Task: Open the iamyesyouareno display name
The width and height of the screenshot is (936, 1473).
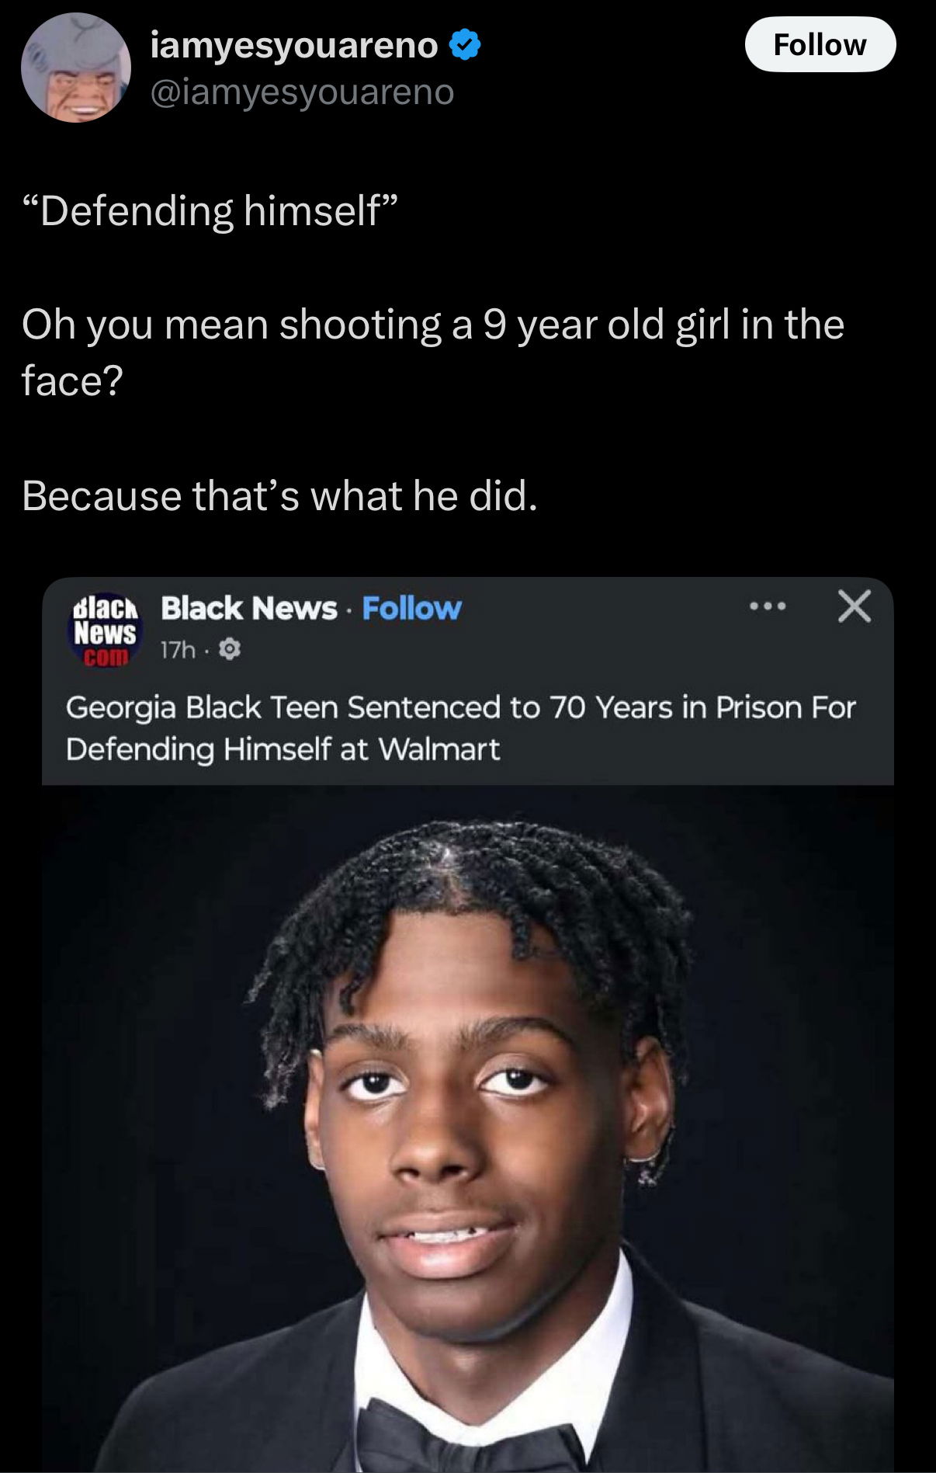Action: 294,45
